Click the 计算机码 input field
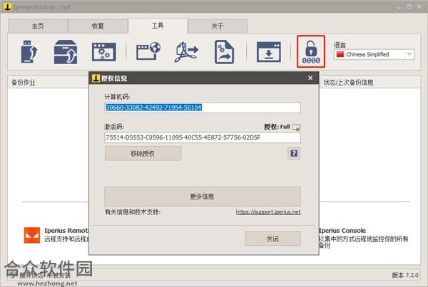 pos(203,108)
